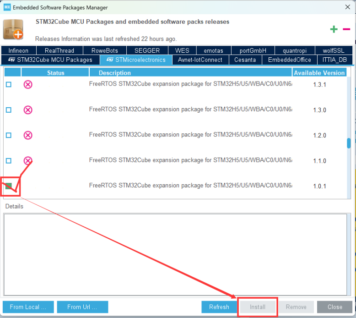
Task: Click the From Url button
Action: point(82,307)
